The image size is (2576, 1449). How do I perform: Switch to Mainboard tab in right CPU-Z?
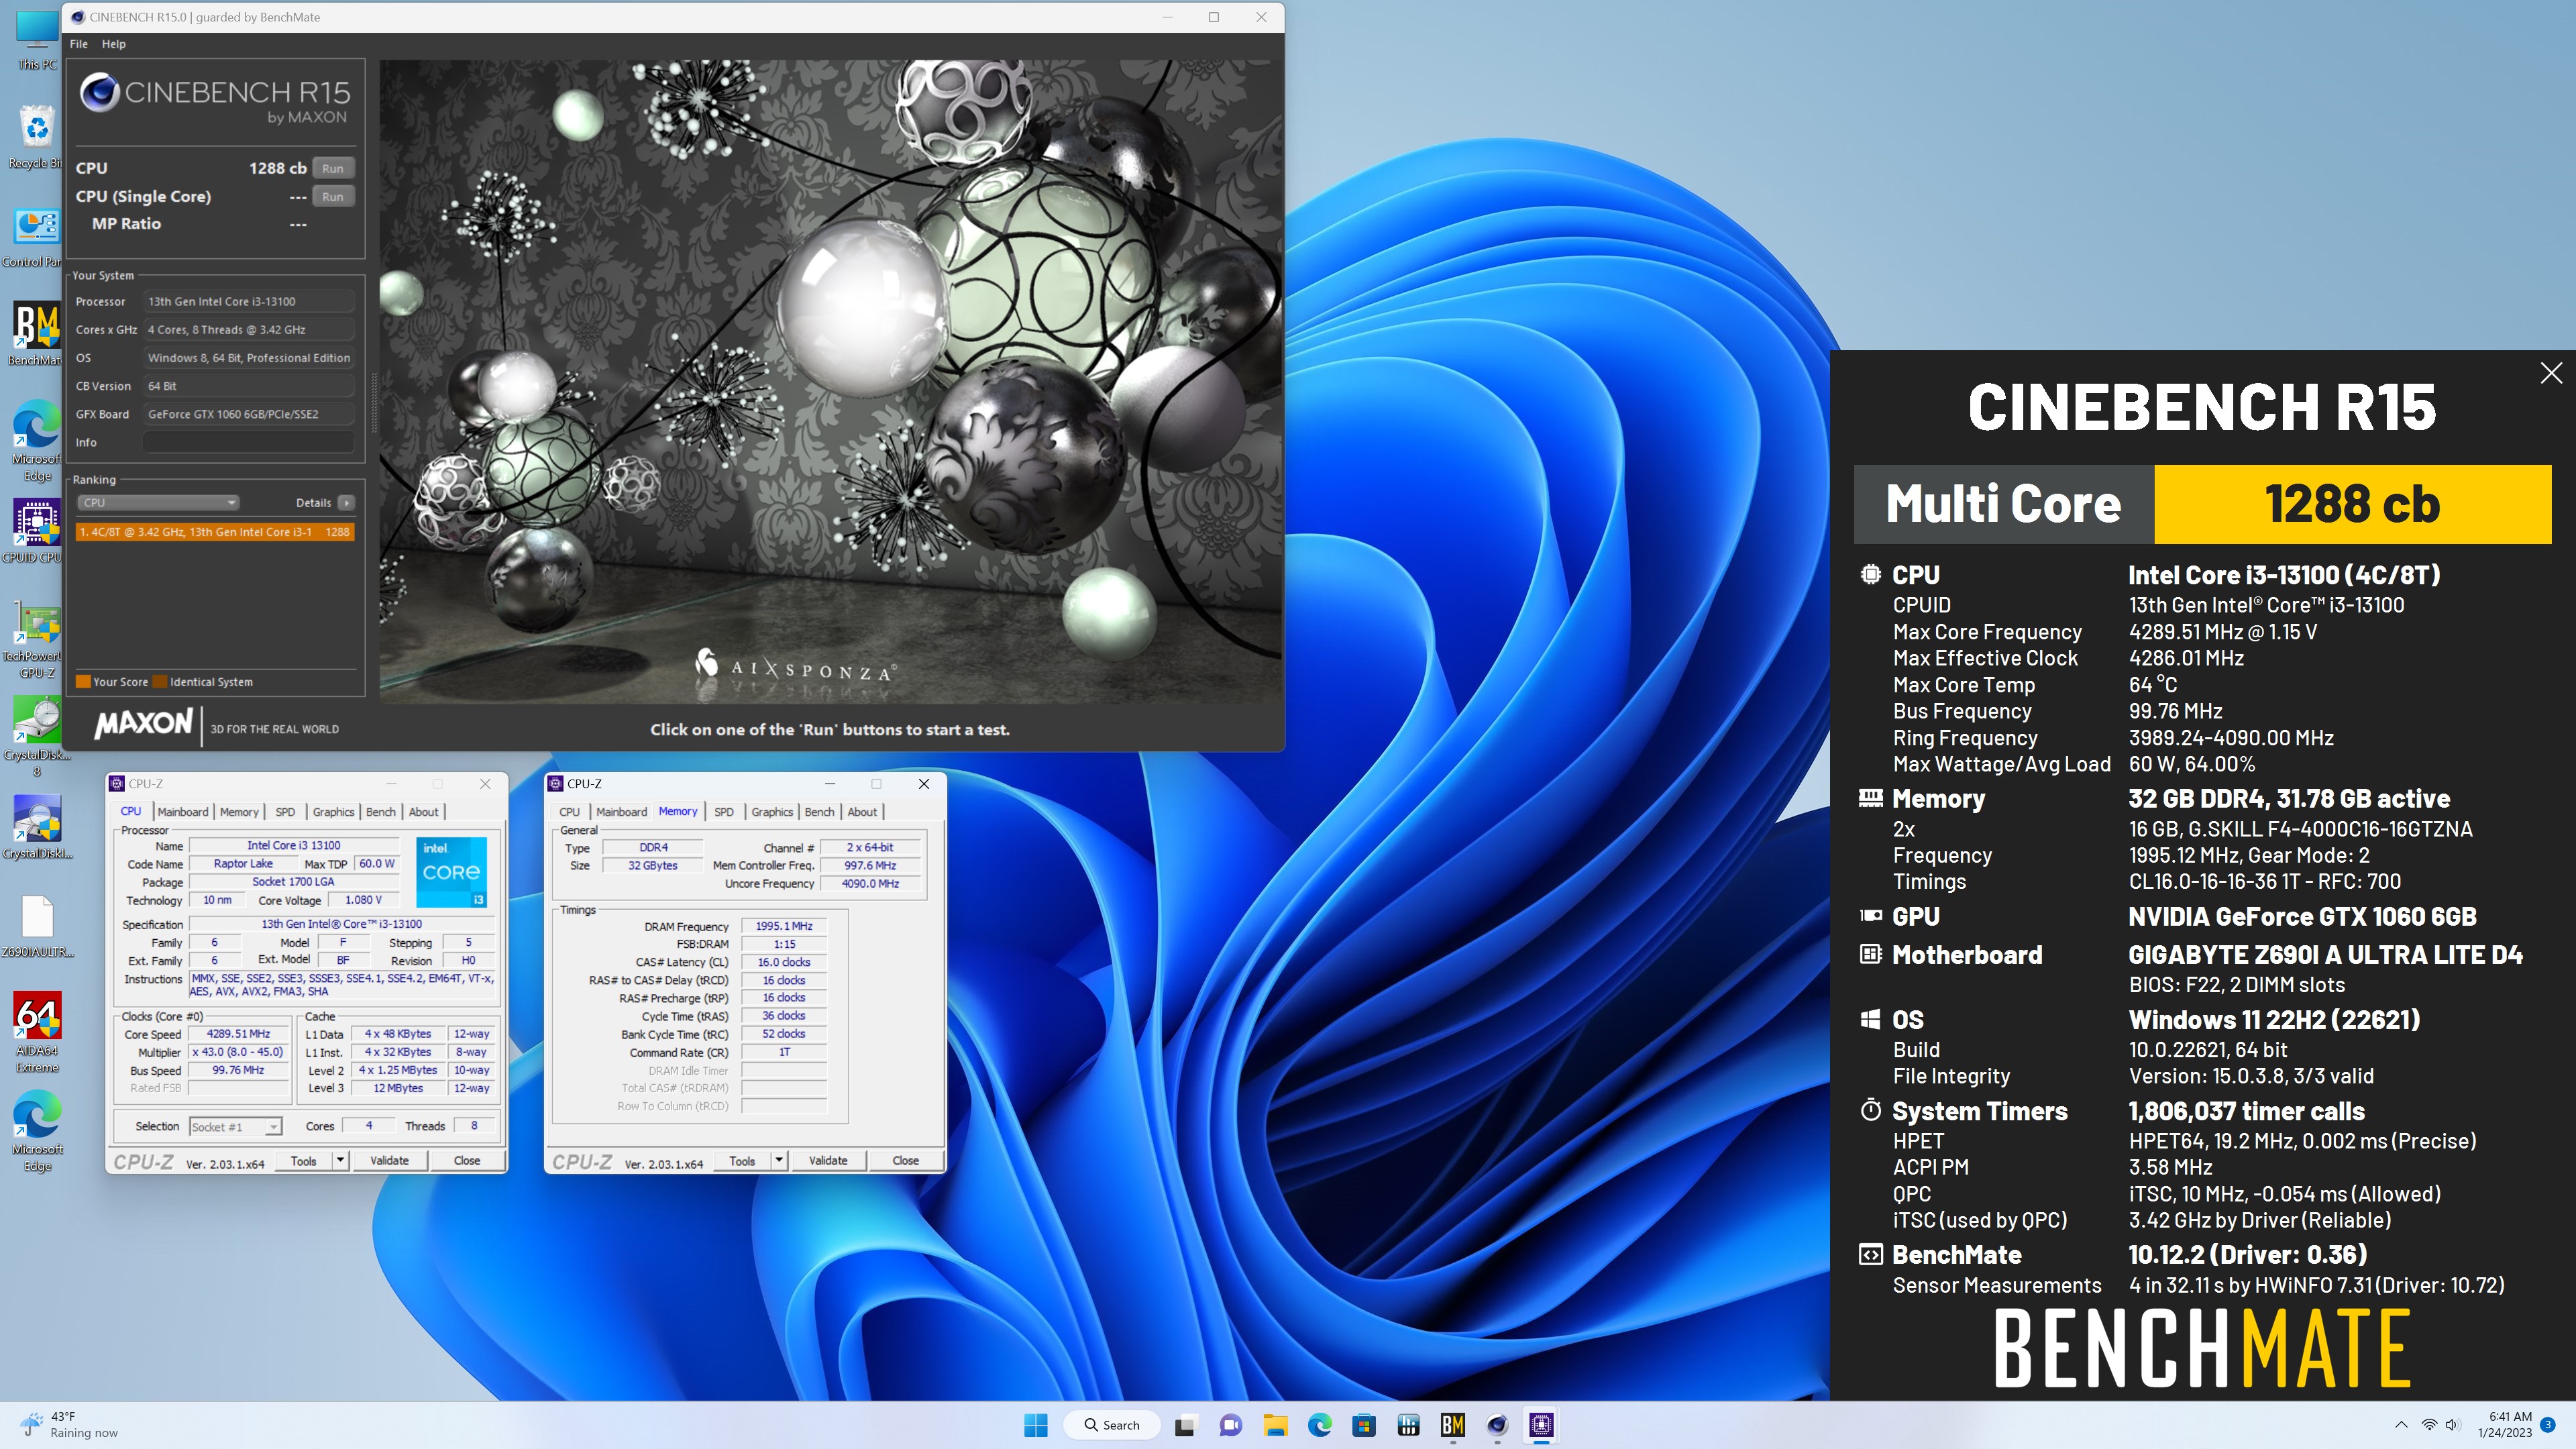tap(622, 812)
